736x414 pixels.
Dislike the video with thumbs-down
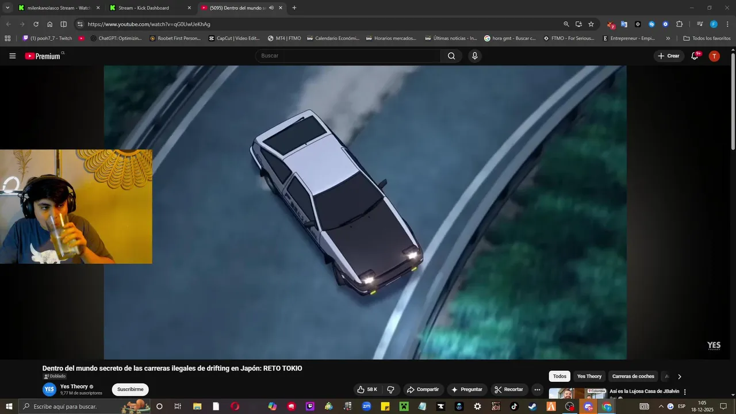[x=391, y=389]
